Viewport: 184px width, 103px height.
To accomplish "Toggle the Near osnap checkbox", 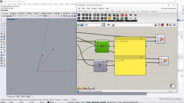I will click(x=7, y=100).
